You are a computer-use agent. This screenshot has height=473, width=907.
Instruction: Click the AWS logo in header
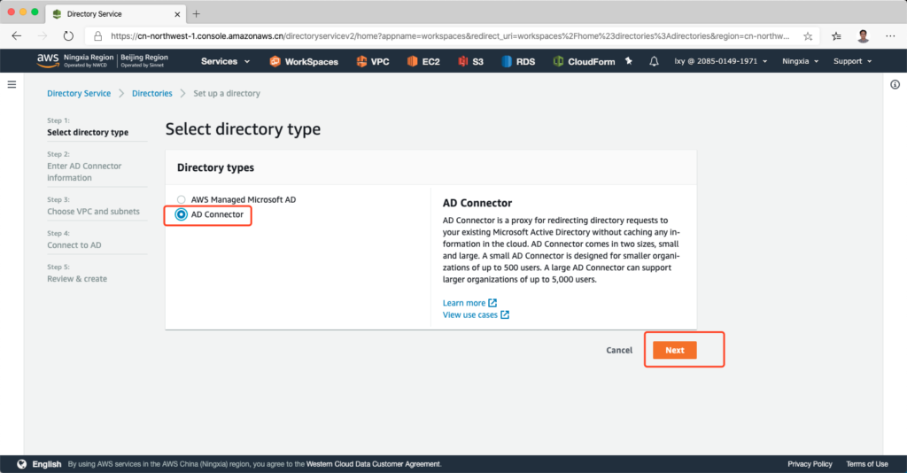pyautogui.click(x=47, y=60)
